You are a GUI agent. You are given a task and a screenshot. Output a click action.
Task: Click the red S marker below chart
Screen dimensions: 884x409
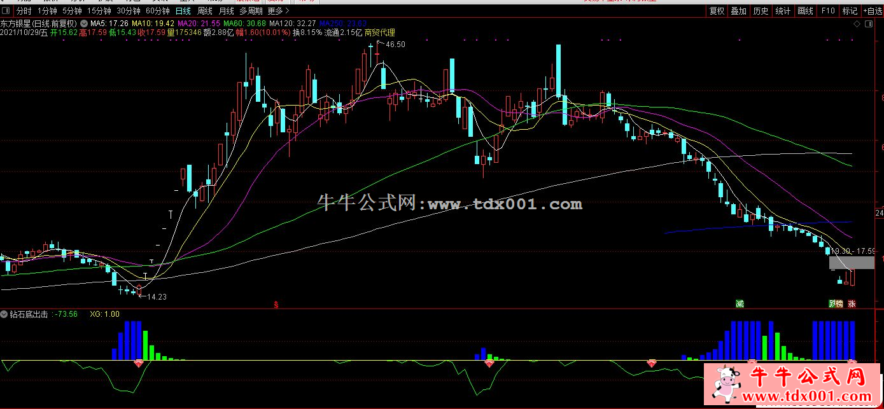click(276, 304)
